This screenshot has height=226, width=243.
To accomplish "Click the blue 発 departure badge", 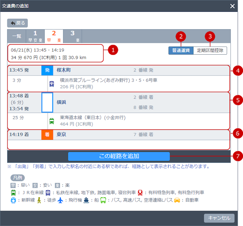I will [47, 70].
